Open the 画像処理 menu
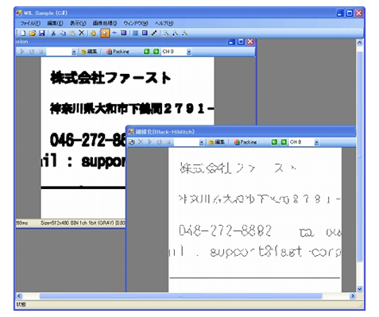 [x=105, y=23]
